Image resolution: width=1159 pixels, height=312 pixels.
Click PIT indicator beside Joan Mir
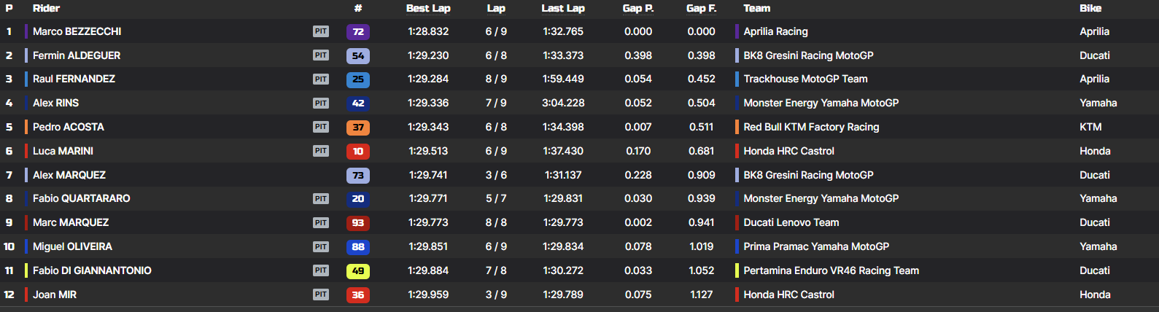(x=321, y=295)
